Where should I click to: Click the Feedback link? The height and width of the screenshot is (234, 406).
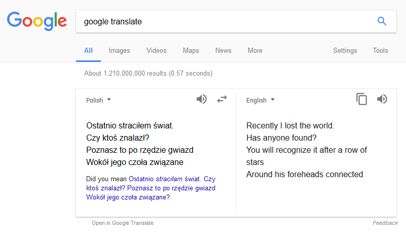coord(385,223)
